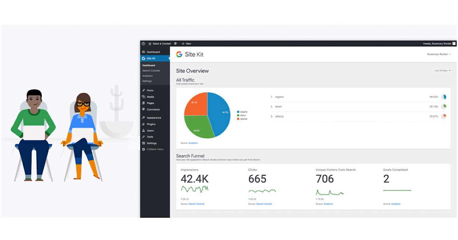This screenshot has height=240, width=458.
Task: Open the Site Kit Settings submenu item
Action: click(x=147, y=81)
